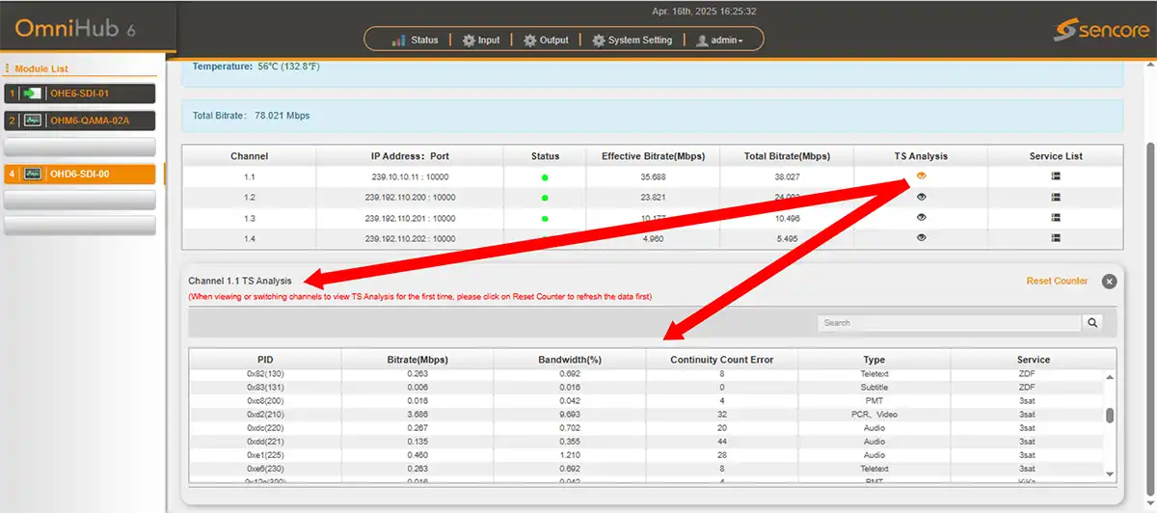Click the OHM6-QAMA-02A module icon
1157x513 pixels.
pos(34,121)
